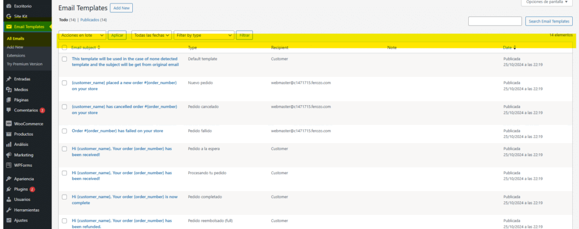579x229 pixels.
Task: Click the Type column header
Action: 192,47
